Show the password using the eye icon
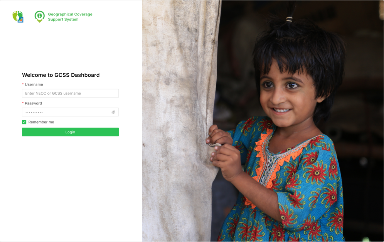 tap(113, 112)
